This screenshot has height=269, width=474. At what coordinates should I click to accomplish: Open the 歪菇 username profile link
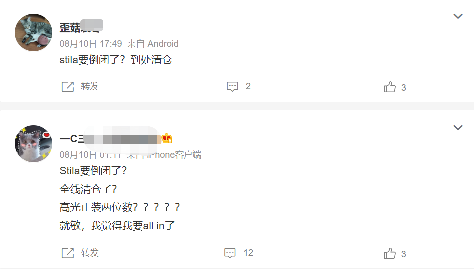click(81, 27)
